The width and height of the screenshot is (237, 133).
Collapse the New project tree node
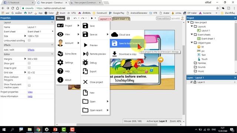tap(188, 22)
